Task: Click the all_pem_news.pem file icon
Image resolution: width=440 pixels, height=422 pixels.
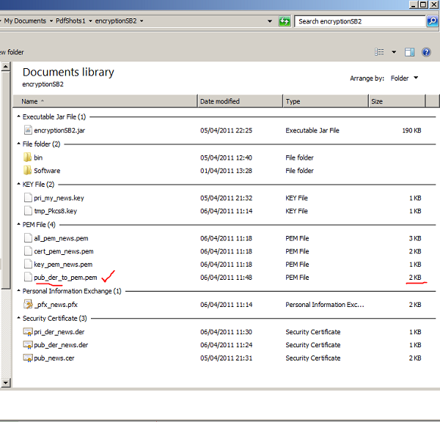Action: click(x=28, y=238)
